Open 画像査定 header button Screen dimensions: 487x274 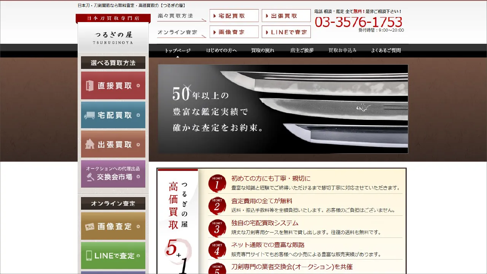pos(234,32)
